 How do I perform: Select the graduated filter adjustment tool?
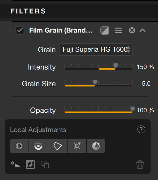pos(38,146)
